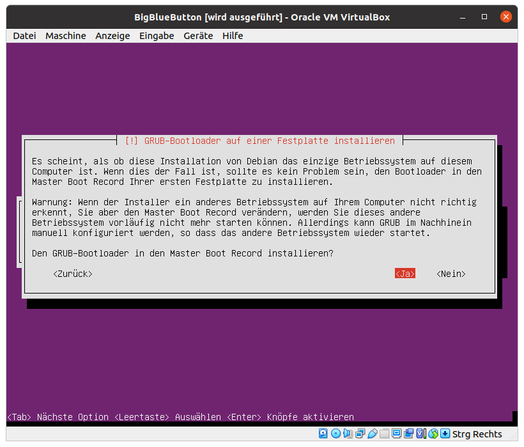524x447 pixels.
Task: Click the "<Leertaste> Auswählen" hint text
Action: 167,417
